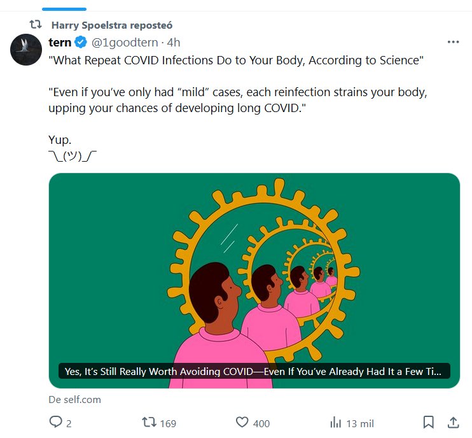Click the blue verified badge next to tern
472x438 pixels.
(x=81, y=43)
